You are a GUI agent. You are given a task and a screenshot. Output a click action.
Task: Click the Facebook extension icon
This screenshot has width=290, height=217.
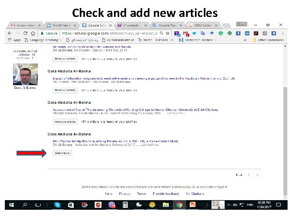238,33
